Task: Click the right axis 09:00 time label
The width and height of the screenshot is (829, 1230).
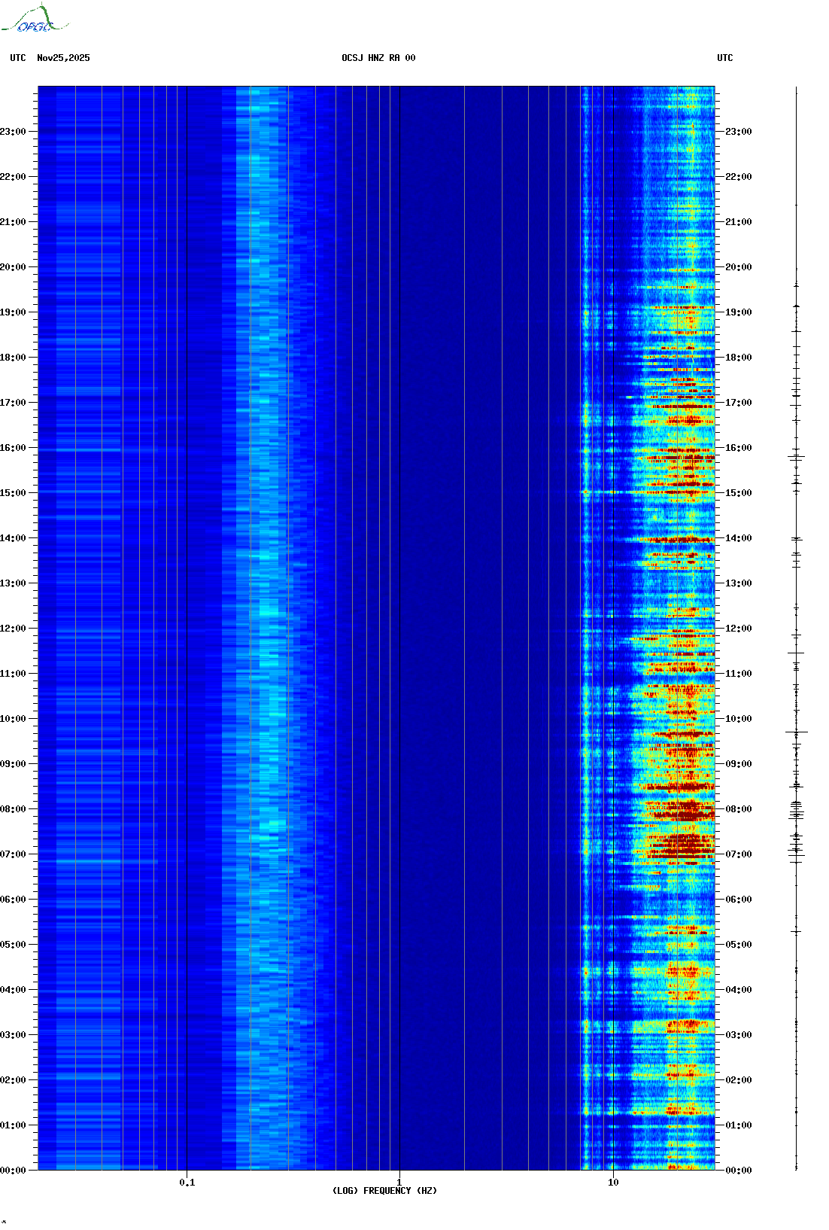Action: [x=739, y=764]
